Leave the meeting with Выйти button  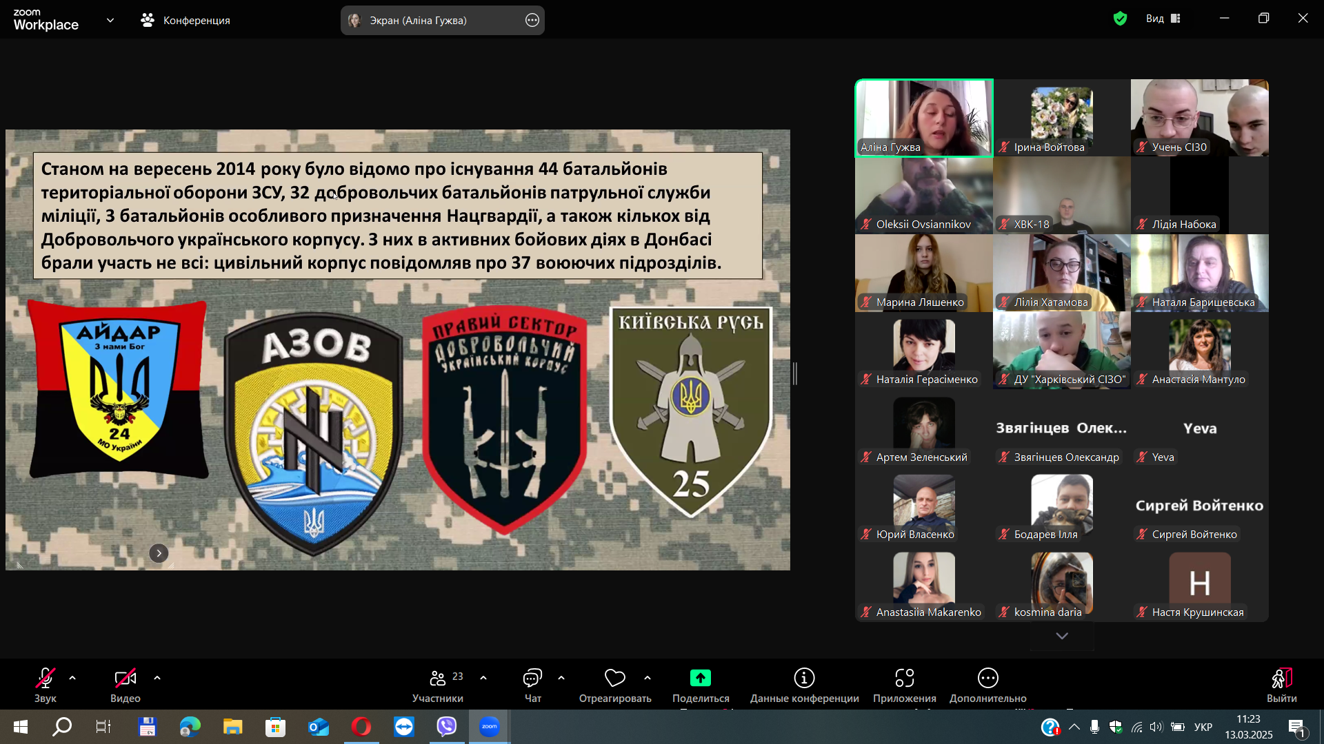[1281, 685]
